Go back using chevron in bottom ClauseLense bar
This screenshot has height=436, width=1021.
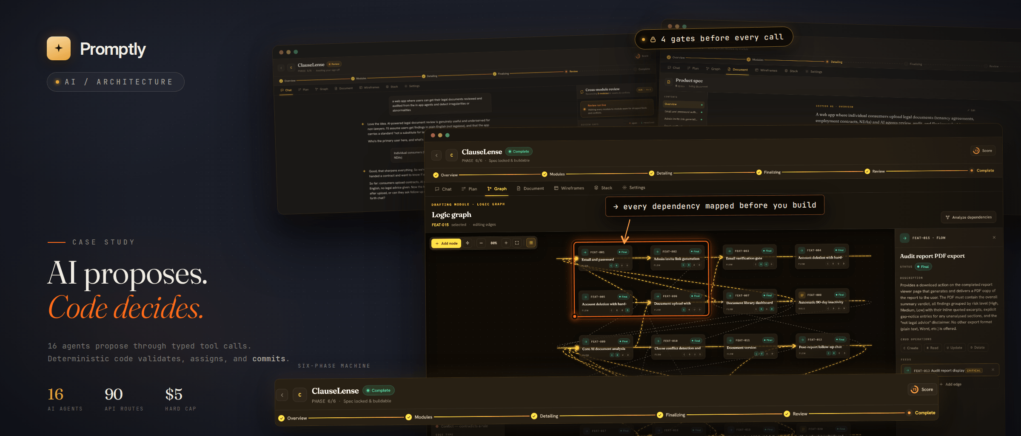[x=282, y=395]
